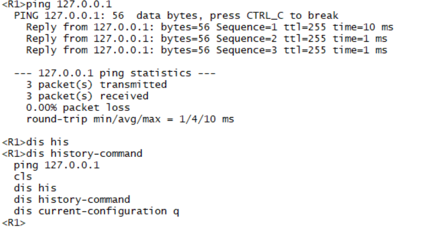Click the 'cls' history entry

pos(23,177)
